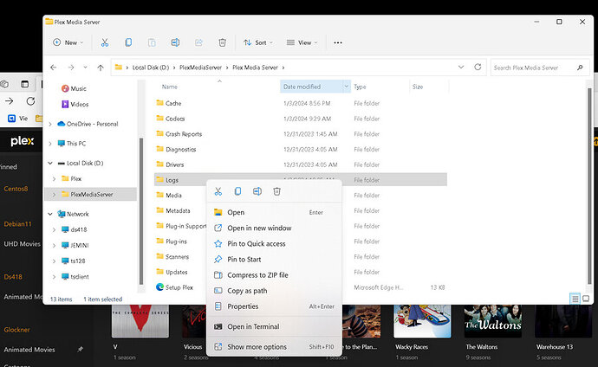Go up one folder level with the up arrow

pos(101,68)
